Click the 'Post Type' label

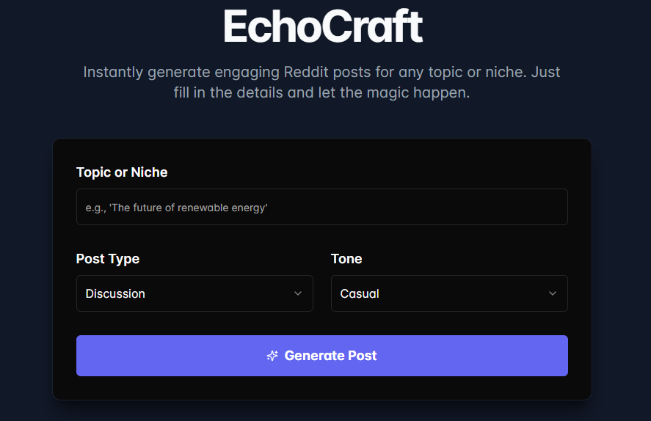coord(108,259)
